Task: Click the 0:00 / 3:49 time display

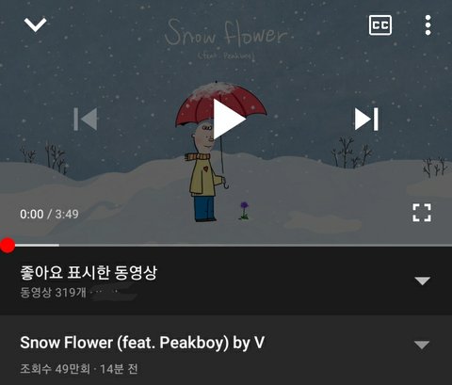Action: click(49, 214)
